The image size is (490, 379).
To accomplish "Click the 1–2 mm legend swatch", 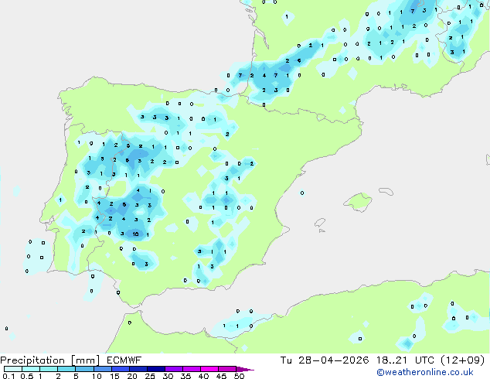I will [49, 369].
